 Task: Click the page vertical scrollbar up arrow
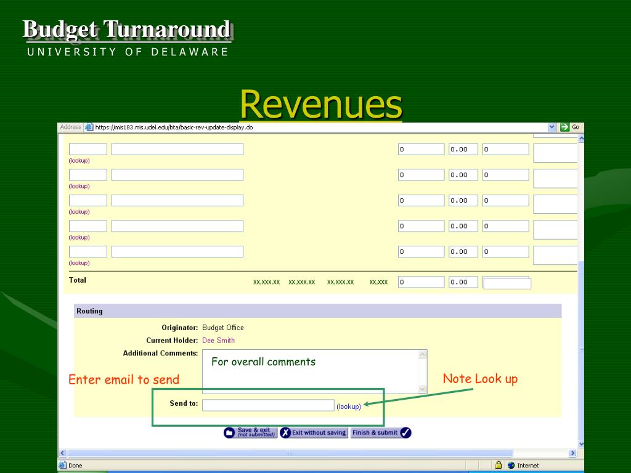580,139
